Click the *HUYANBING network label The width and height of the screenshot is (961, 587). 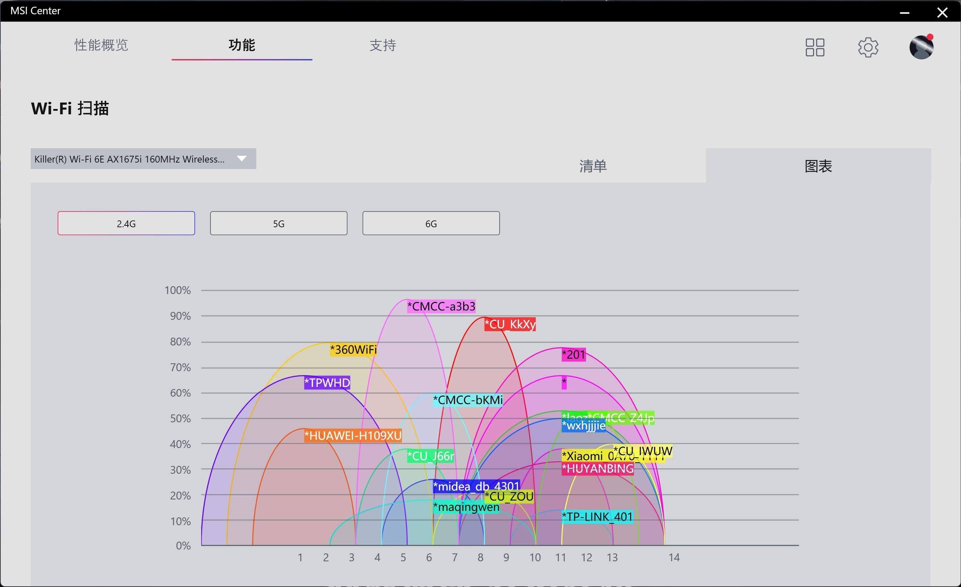[x=598, y=468]
